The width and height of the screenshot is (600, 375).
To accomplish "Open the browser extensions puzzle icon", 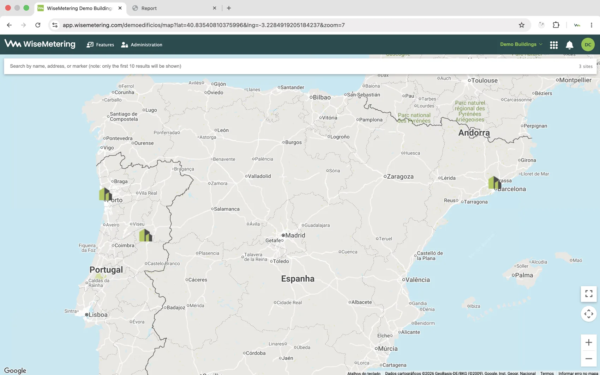I will (x=556, y=25).
